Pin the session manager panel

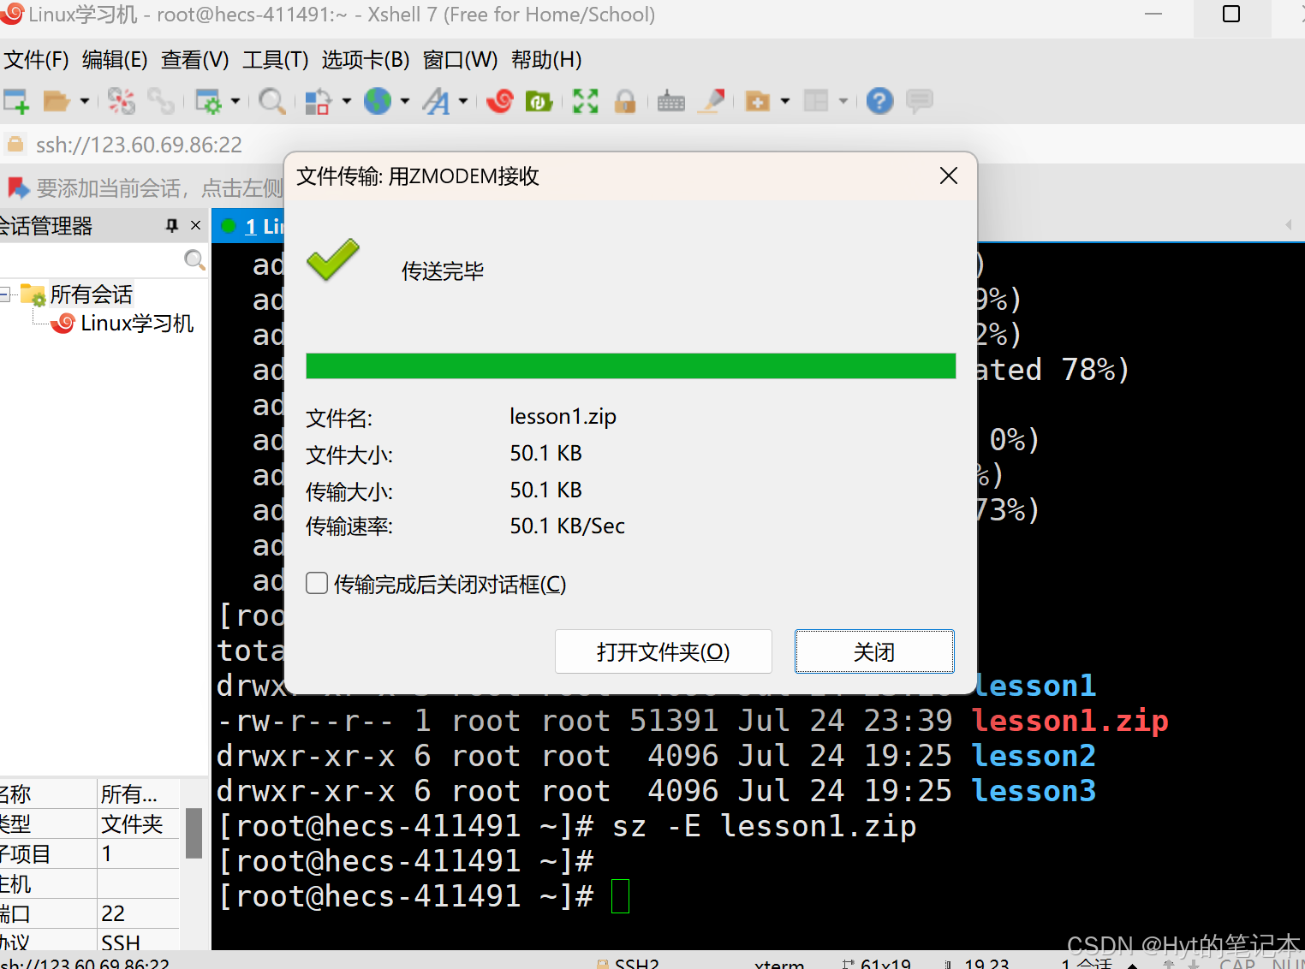(172, 225)
